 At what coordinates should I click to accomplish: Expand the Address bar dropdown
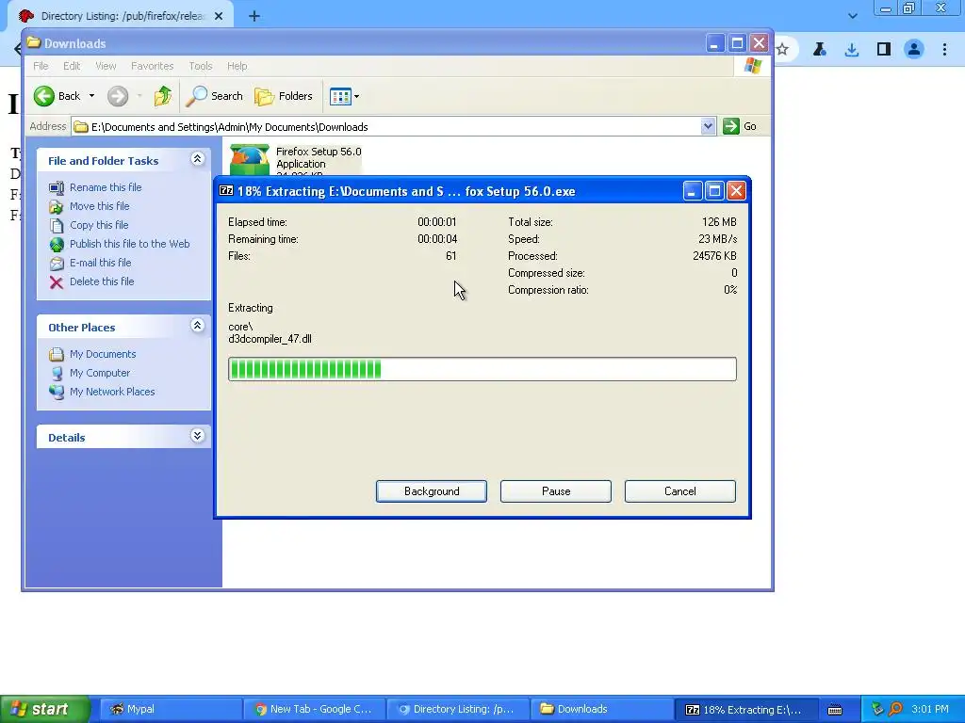[708, 127]
